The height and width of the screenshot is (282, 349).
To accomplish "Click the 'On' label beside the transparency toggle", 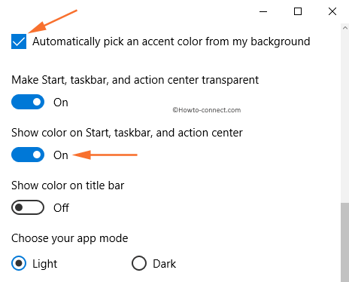I will tap(61, 103).
